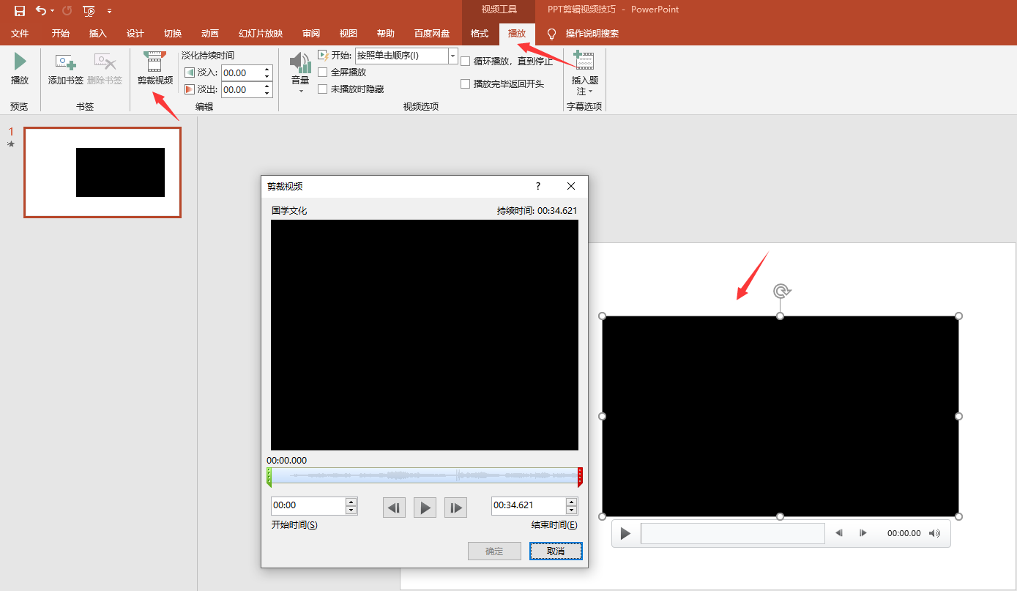Click the previous frame button in trim dialog
The image size is (1017, 591).
394,508
